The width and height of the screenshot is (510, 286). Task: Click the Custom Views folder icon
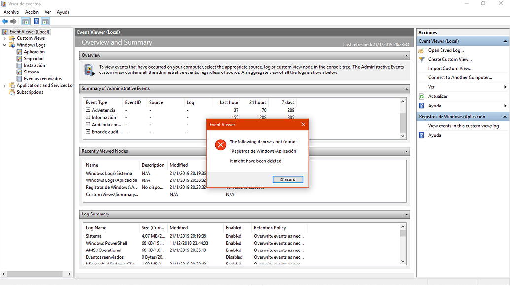(12, 38)
